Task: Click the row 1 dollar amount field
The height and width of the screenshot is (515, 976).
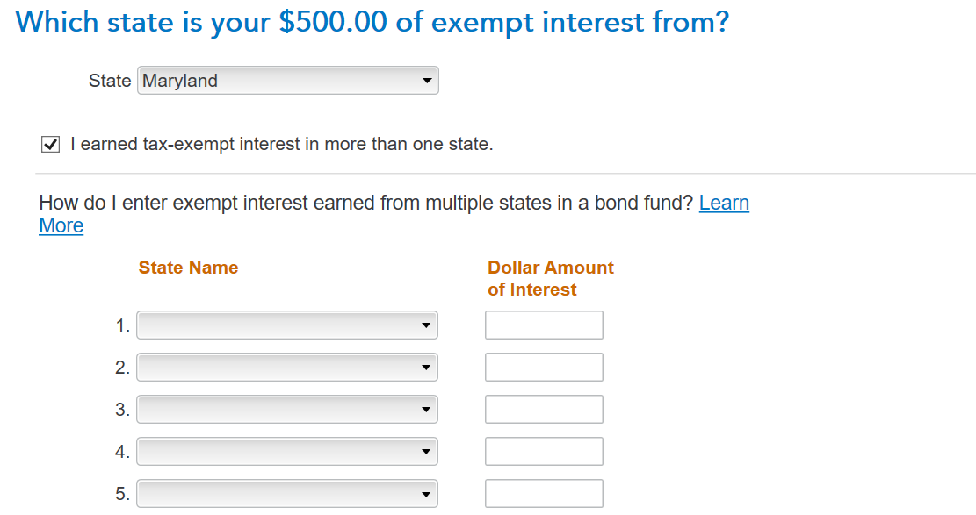Action: pos(544,325)
